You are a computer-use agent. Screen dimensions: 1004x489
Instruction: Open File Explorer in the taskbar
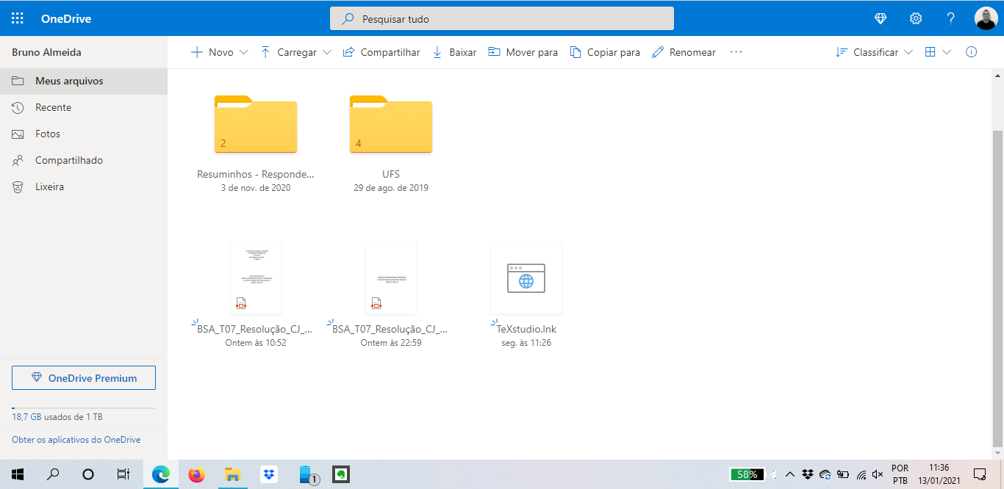coord(232,474)
